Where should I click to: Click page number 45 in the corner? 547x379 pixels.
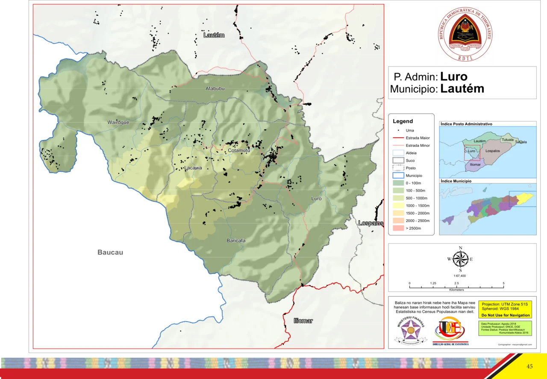529,366
